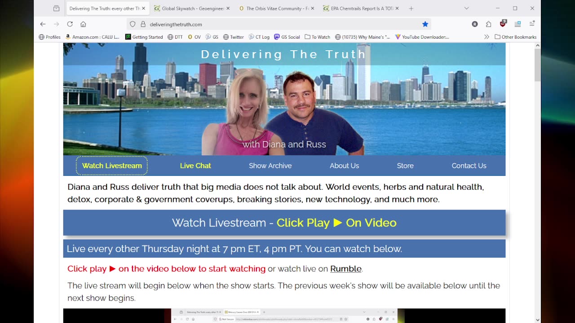Reload the current page
575x323 pixels.
pyautogui.click(x=70, y=24)
